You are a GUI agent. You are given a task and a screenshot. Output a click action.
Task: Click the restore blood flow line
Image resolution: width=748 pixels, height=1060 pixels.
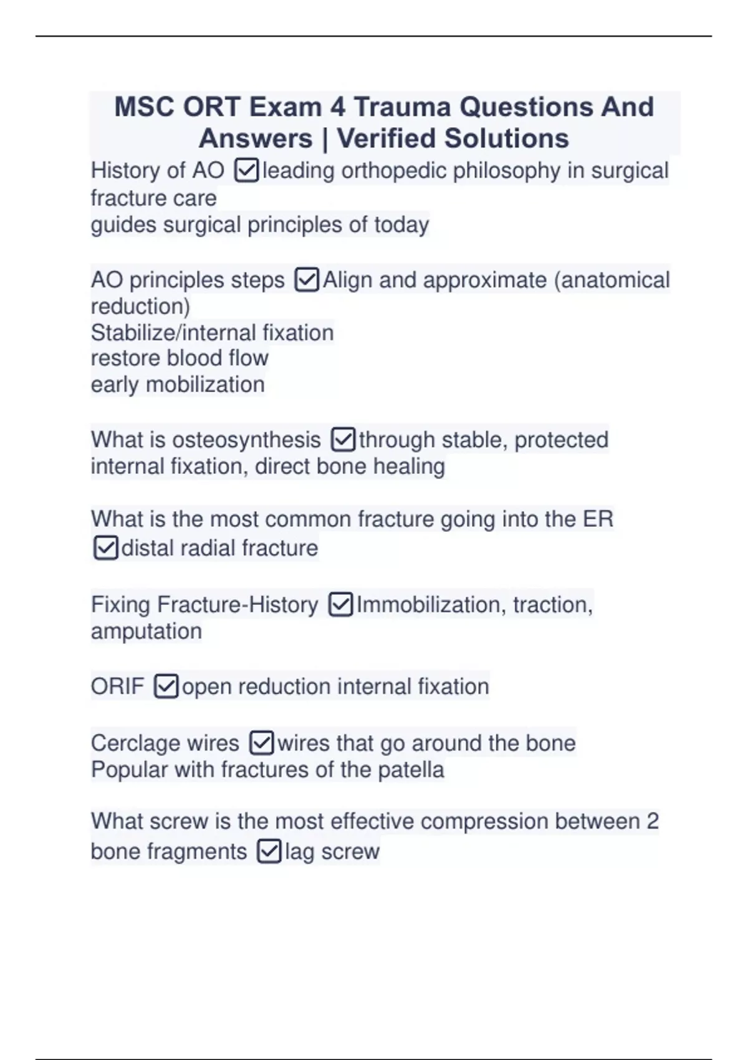pyautogui.click(x=180, y=358)
